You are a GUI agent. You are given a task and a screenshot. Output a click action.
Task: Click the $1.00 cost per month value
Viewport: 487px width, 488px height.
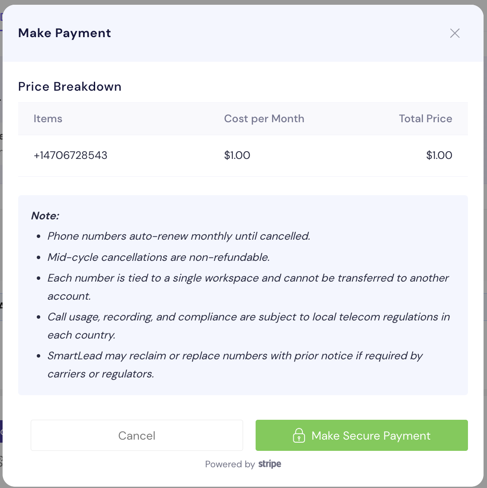(x=237, y=155)
